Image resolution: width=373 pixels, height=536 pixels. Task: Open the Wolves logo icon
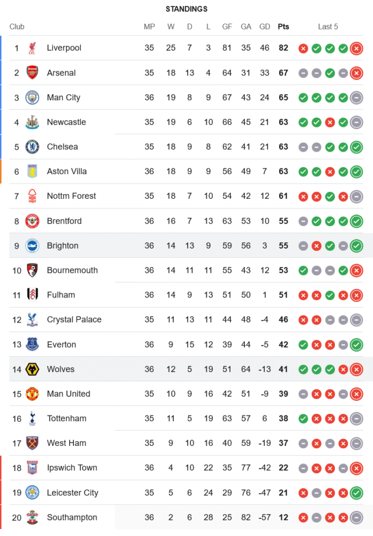tap(32, 369)
